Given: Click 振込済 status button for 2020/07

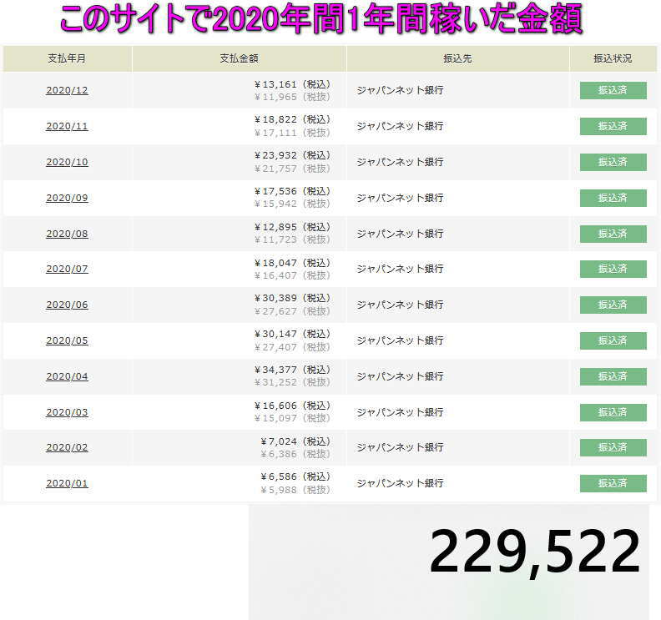Looking at the screenshot, I should 613,269.
